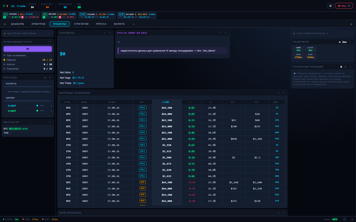Click the Агенты 0 / 20 row
This screenshot has height=222, width=356.
[x=28, y=64]
